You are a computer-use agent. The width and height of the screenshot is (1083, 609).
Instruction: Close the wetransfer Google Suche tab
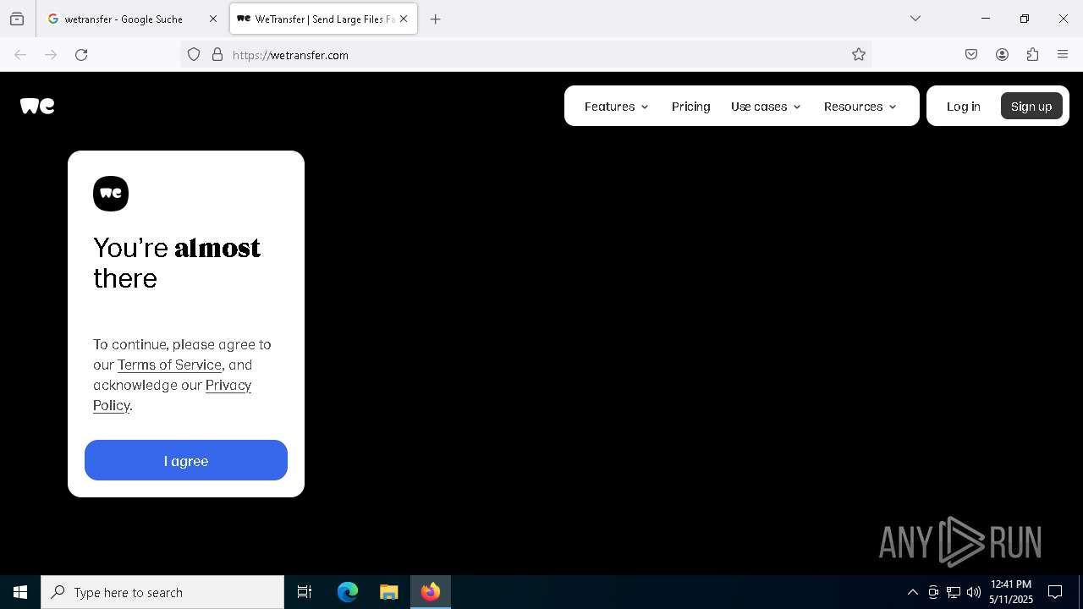pyautogui.click(x=213, y=19)
